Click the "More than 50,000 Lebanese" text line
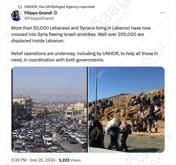This screenshot has width=176, height=165. (x=81, y=28)
